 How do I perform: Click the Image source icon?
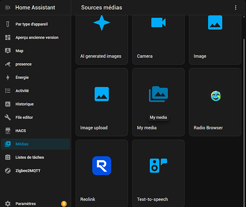point(215,23)
